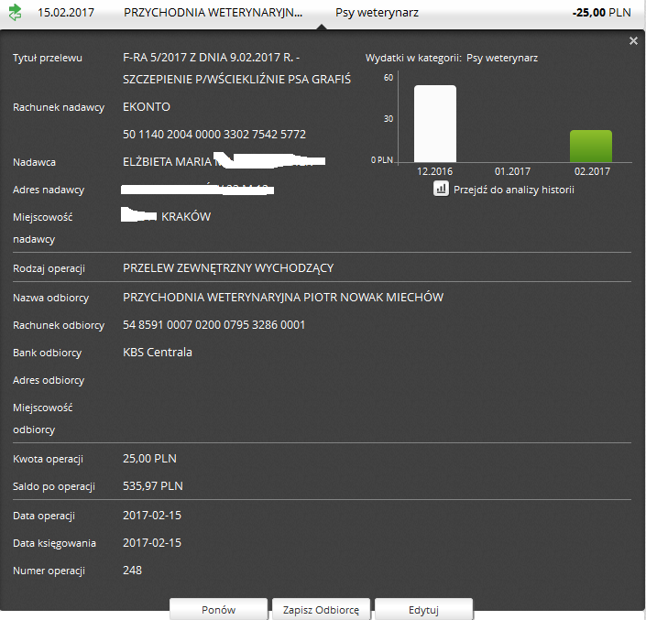Viewport: 646px width, 620px height.
Task: Select the green 02.2017 chart bar
Action: [591, 146]
